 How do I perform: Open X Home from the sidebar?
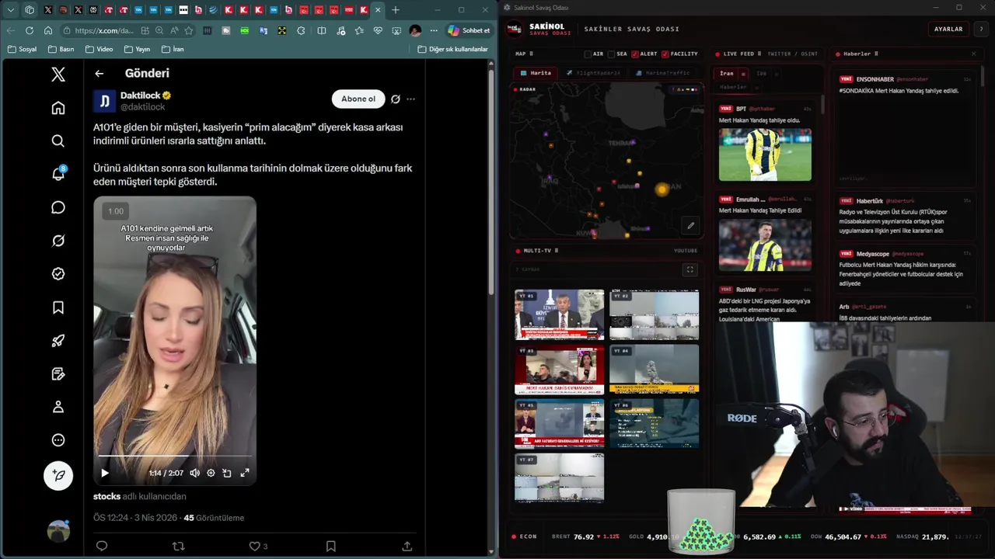point(58,108)
